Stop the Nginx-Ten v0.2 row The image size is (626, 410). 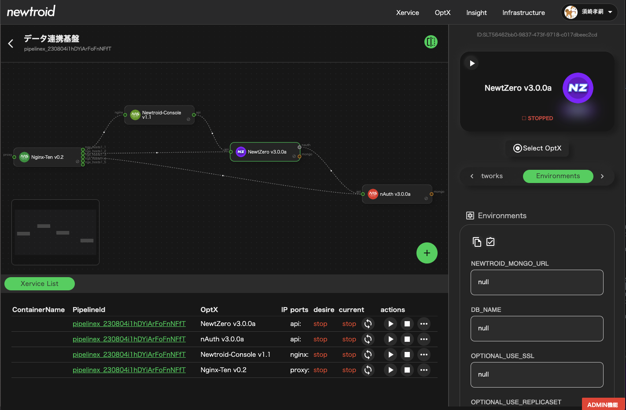point(407,370)
